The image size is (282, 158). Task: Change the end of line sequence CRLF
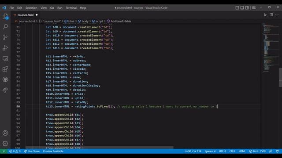(232, 151)
